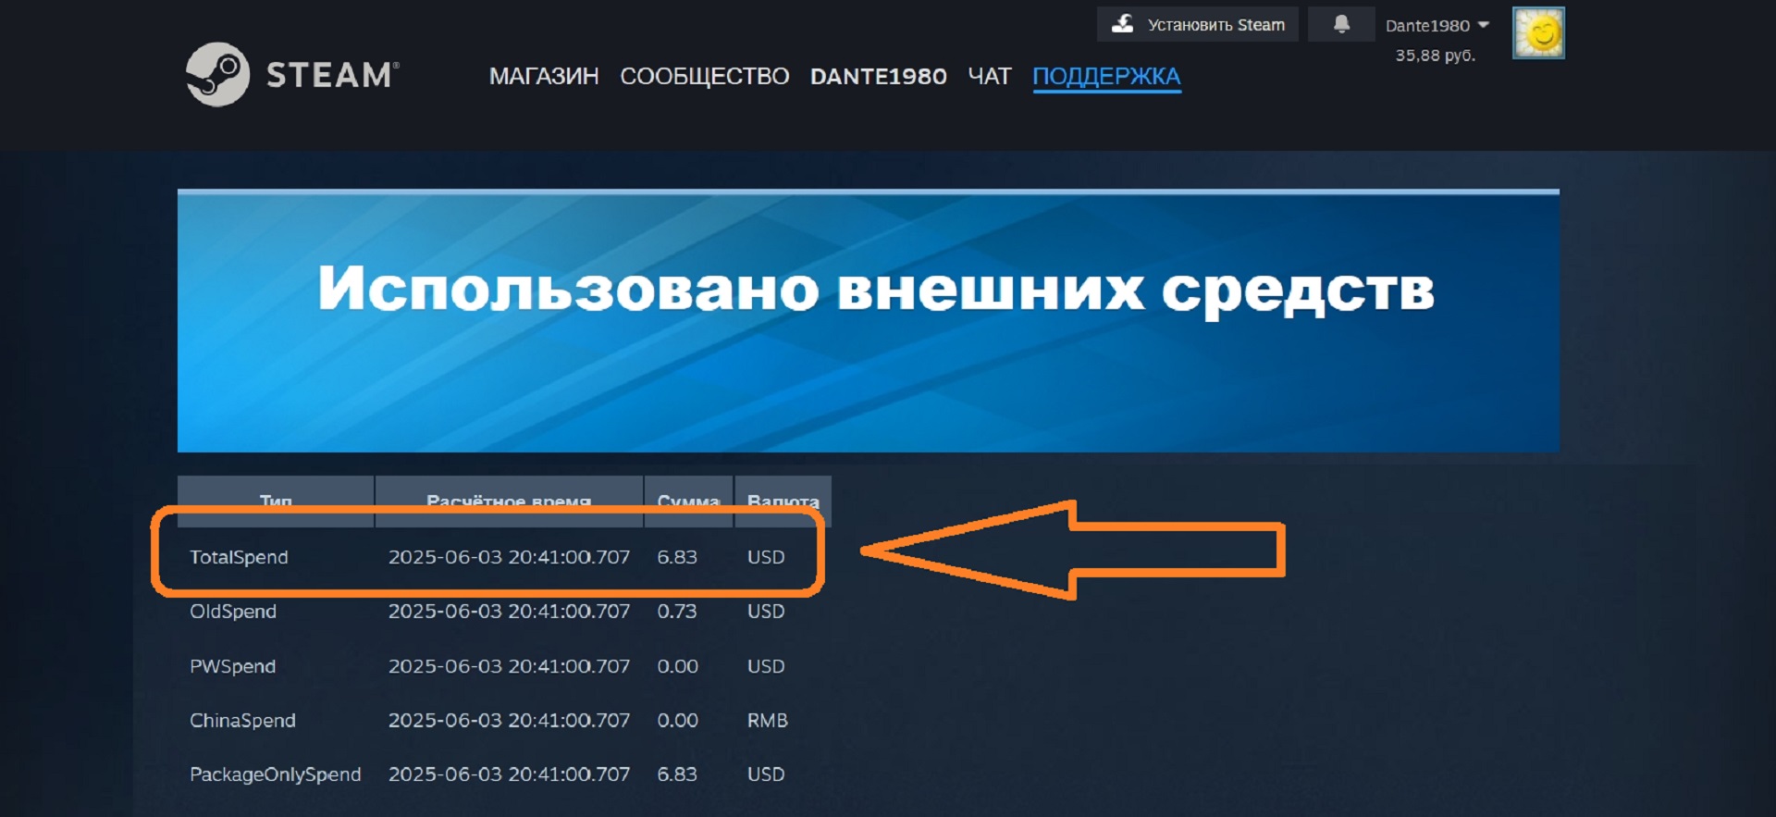Click the PWSpend timestamp cell
Viewport: 1776px width, 817px height.
coord(509,666)
